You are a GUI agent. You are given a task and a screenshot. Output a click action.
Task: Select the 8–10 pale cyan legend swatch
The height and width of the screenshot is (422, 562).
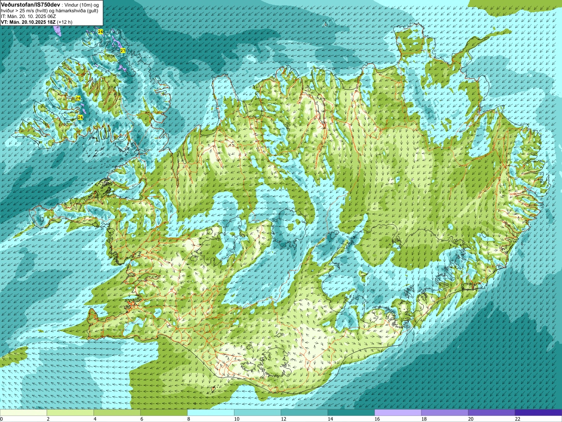[x=211, y=413]
